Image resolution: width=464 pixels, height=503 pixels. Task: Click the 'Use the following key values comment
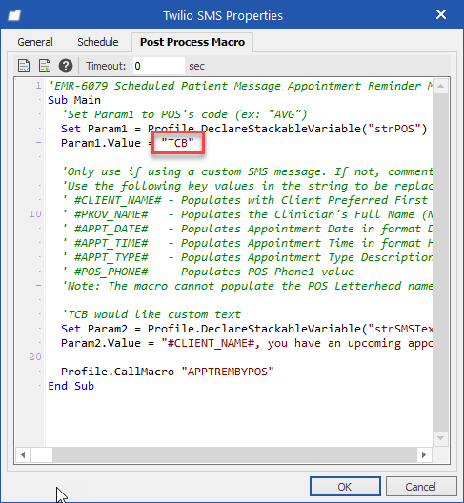coord(247,186)
